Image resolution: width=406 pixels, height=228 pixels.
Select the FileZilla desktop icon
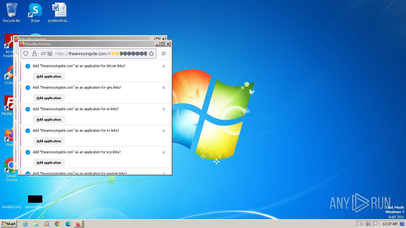point(8,105)
